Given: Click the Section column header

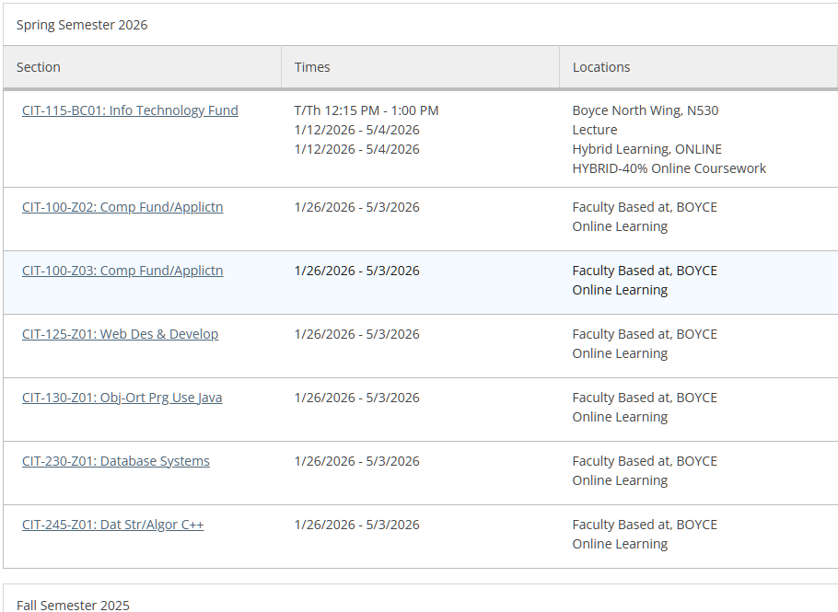Looking at the screenshot, I should coord(39,67).
